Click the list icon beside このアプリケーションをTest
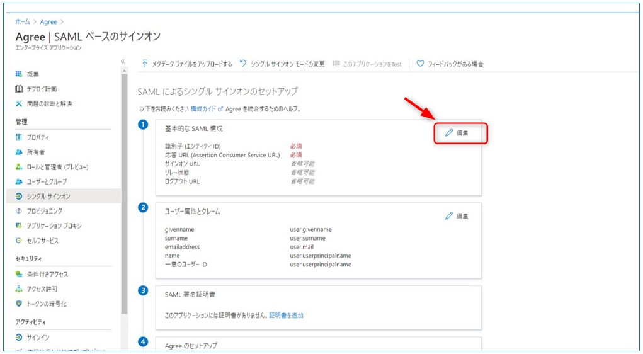The height and width of the screenshot is (354, 643). (x=336, y=64)
